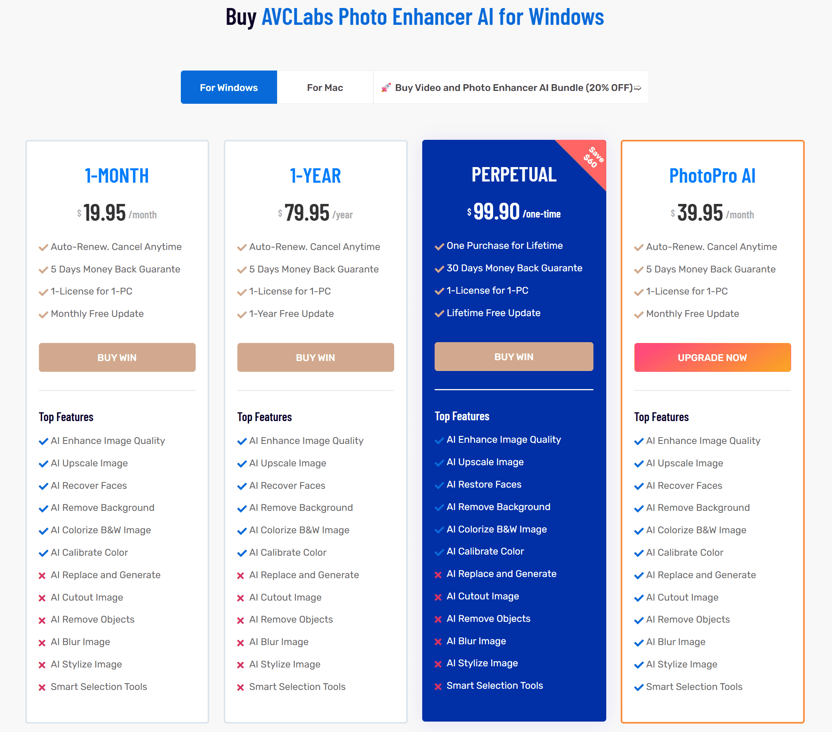Click check icon beside PhotoPro AI Replace and Generate
Screen dimensions: 832x732
pos(639,576)
